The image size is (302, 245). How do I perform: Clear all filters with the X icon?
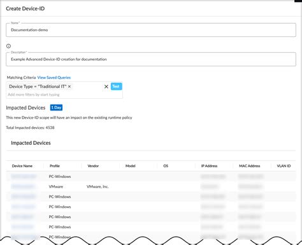click(x=106, y=87)
